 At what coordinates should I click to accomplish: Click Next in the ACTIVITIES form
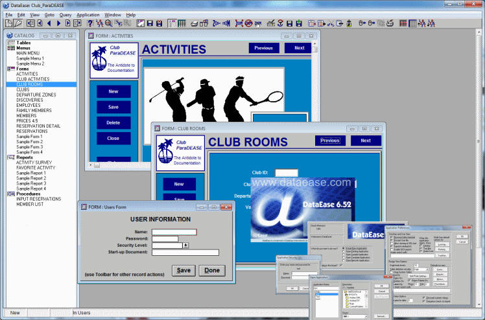[x=299, y=48]
